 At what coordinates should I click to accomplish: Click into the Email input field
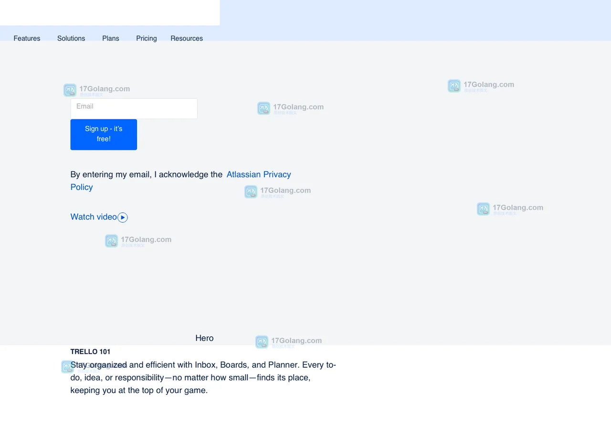(x=134, y=109)
